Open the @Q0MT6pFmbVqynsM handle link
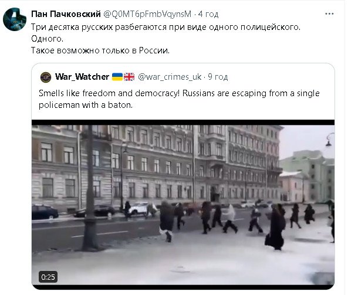The width and height of the screenshot is (348, 295). point(147,14)
